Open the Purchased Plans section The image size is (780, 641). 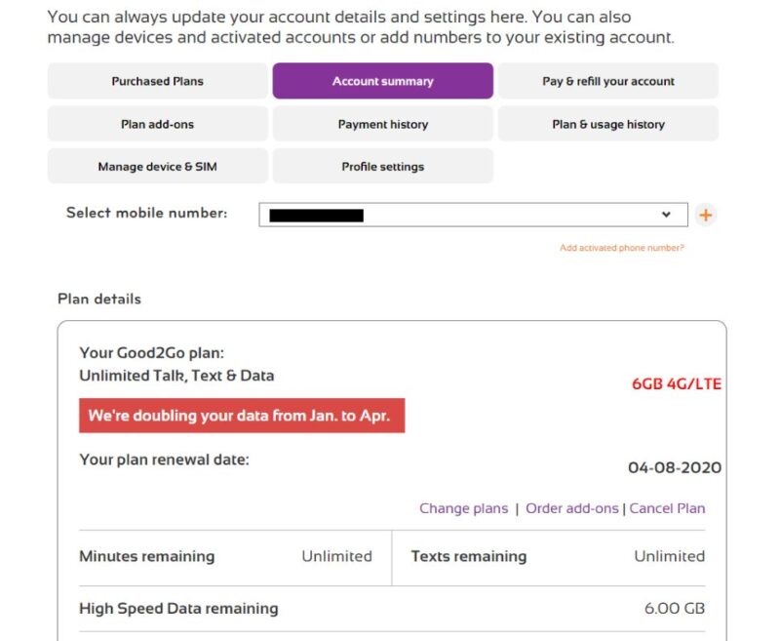coord(158,82)
